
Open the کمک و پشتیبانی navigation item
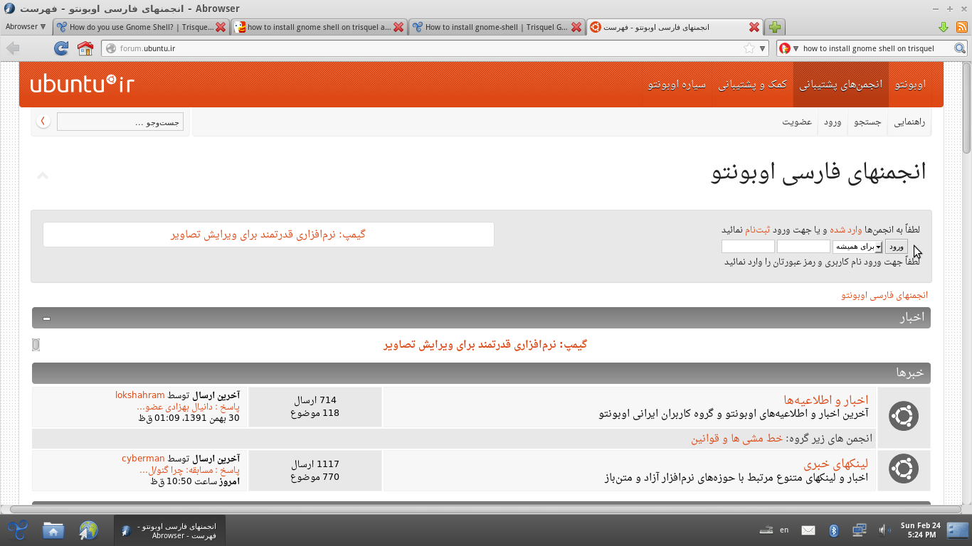[x=753, y=85]
